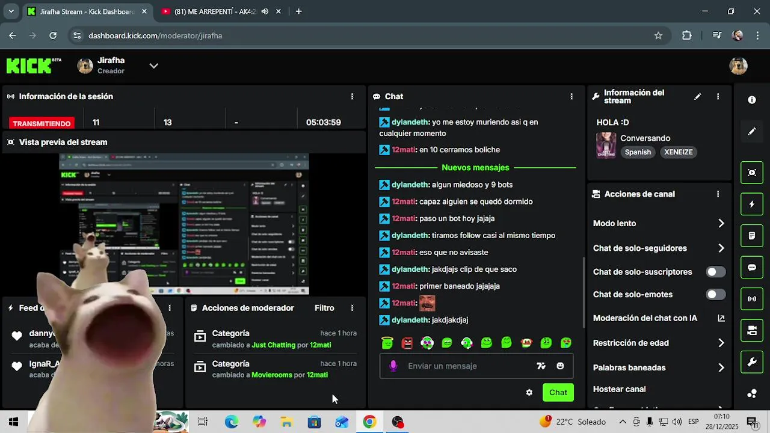Insert the heart-eyes green emote
770x433 pixels.
tap(566, 343)
